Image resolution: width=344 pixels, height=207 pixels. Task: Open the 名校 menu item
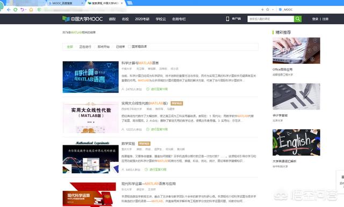[125, 19]
